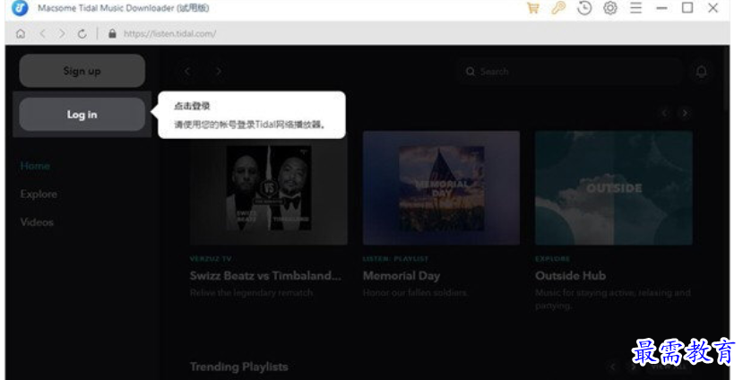Open Swizz Beatz vs Timbaland thumbnail
This screenshot has width=743, height=380.
pos(269,188)
